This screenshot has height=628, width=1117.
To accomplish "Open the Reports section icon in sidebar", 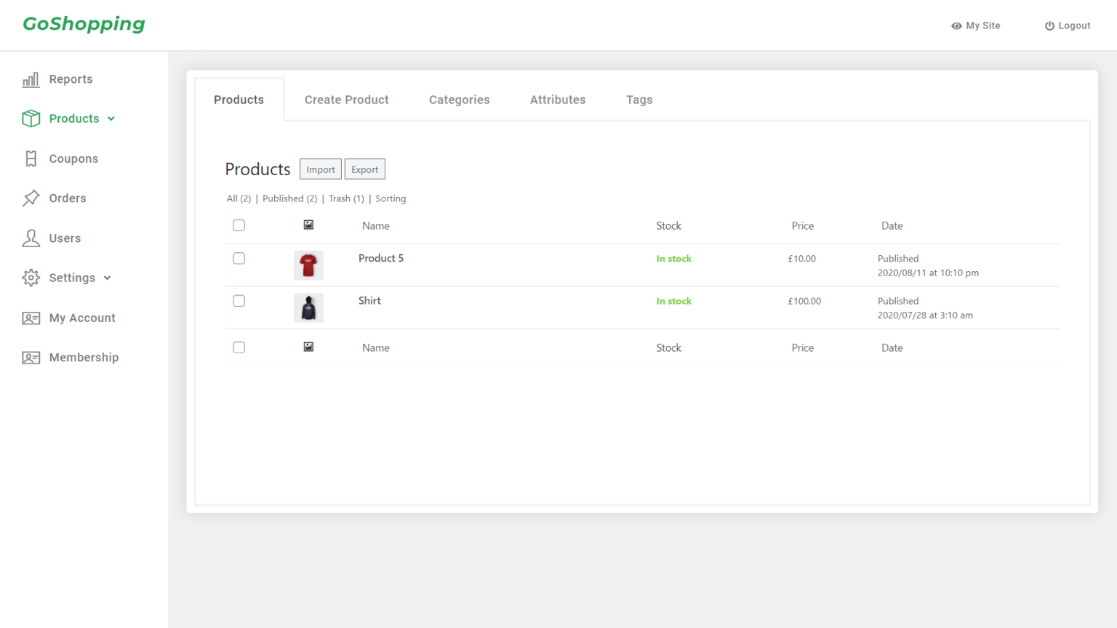I will coord(31,79).
